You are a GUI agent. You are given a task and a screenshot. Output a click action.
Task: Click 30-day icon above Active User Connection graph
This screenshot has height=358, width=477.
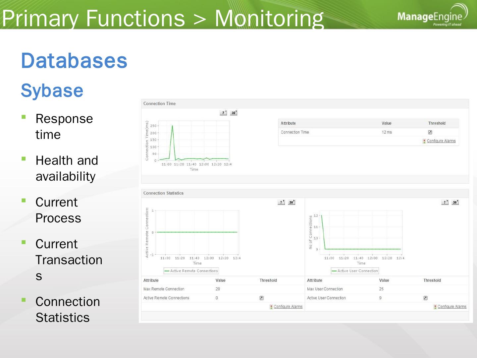455,202
